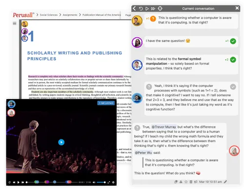Image resolution: width=244 pixels, height=190 pixels.
Task: Click avatar beside 'Yeah, I think' comment
Action: click(x=137, y=98)
